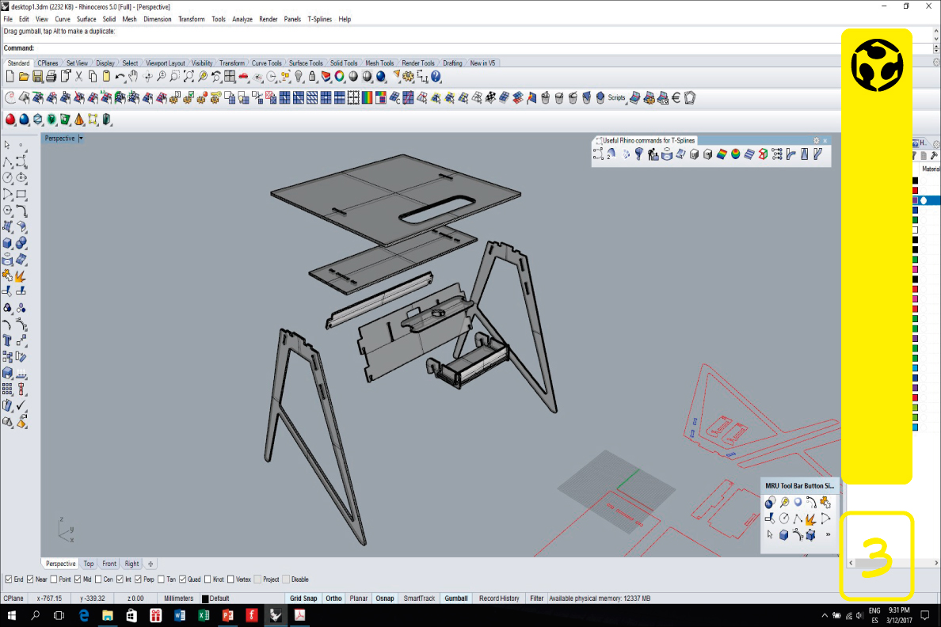Screen dimensions: 941x627
Task: Switch to the Top viewport tab
Action: (x=89, y=564)
